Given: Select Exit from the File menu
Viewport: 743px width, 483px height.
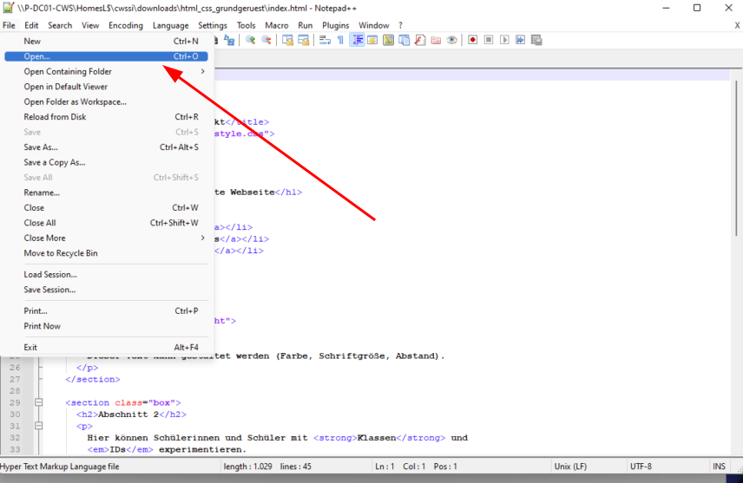Looking at the screenshot, I should click(106, 348).
